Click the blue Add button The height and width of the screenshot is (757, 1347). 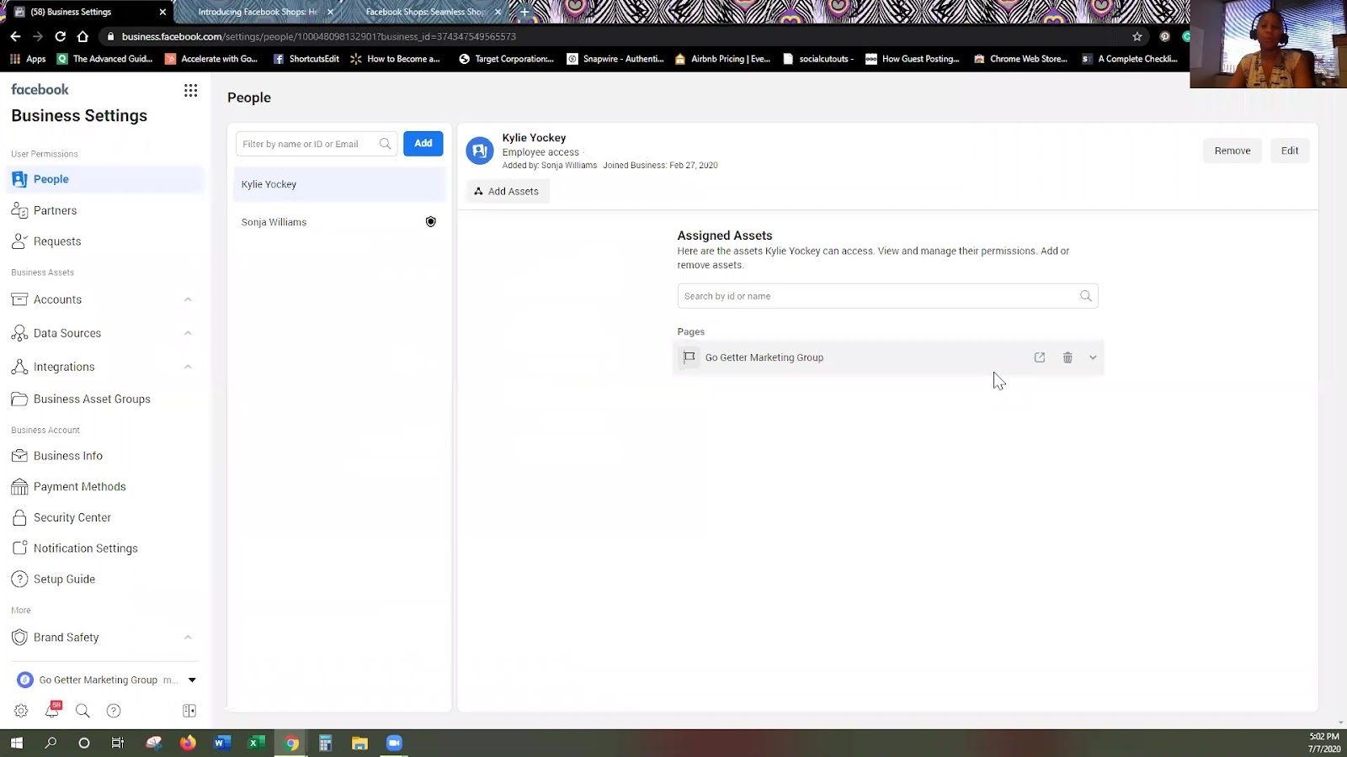[x=423, y=144]
